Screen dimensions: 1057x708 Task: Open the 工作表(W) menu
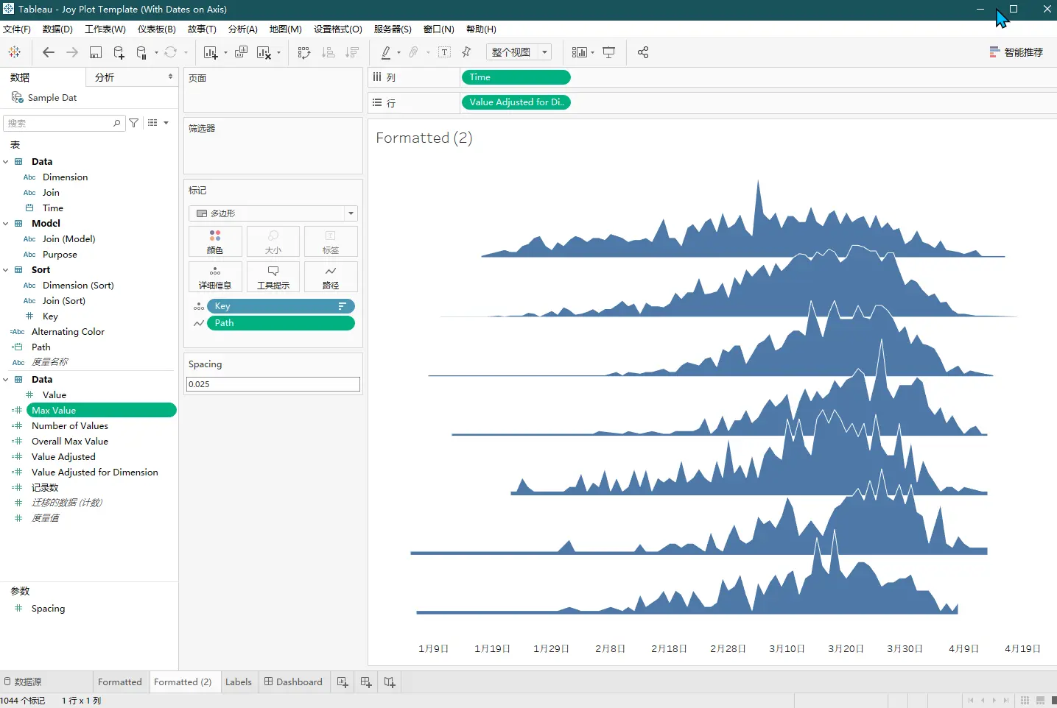105,29
